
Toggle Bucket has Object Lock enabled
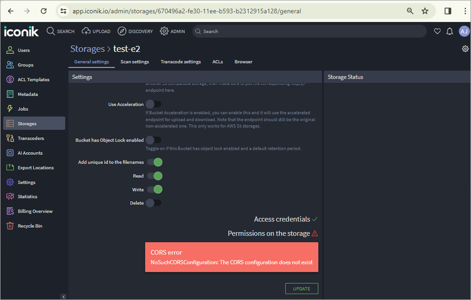[153, 140]
